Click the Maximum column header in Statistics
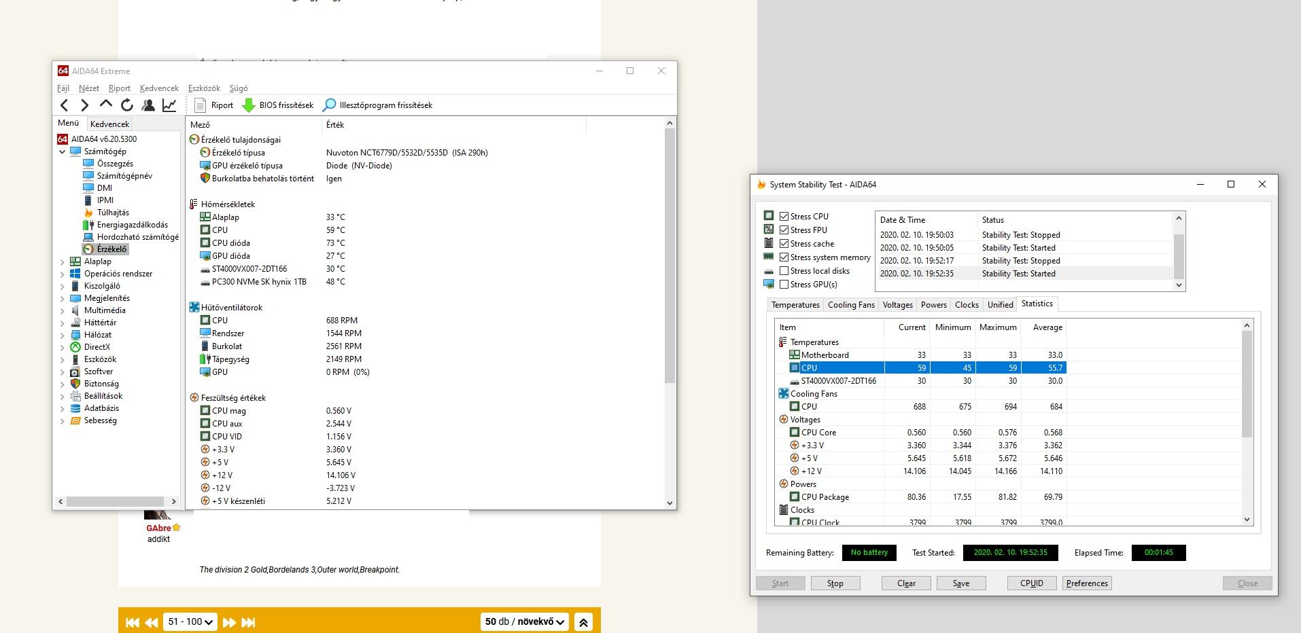 click(x=998, y=327)
